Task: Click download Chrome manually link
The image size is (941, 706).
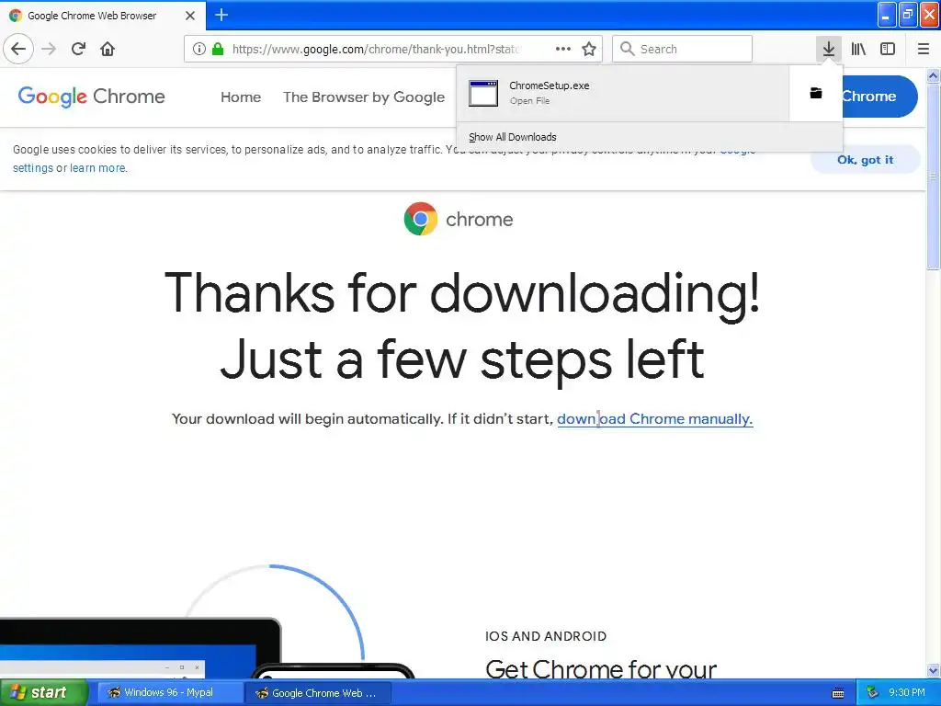Action: (x=654, y=418)
